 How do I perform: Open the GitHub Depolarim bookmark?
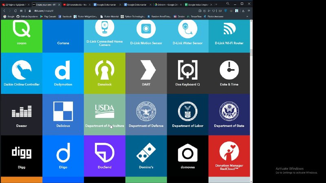point(27,16)
